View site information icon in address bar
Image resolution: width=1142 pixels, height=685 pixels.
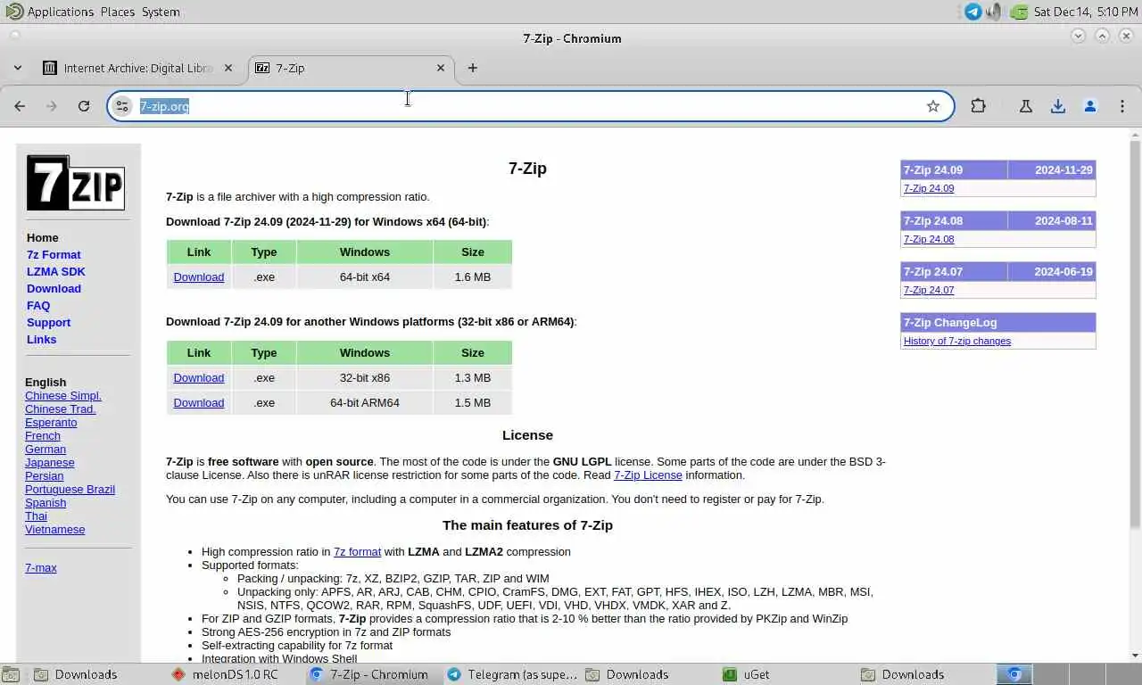click(122, 106)
